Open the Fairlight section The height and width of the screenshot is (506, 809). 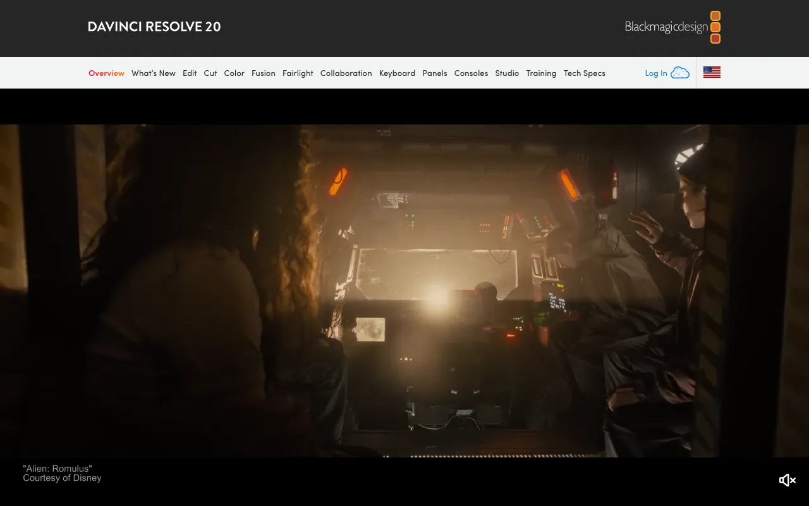point(298,73)
